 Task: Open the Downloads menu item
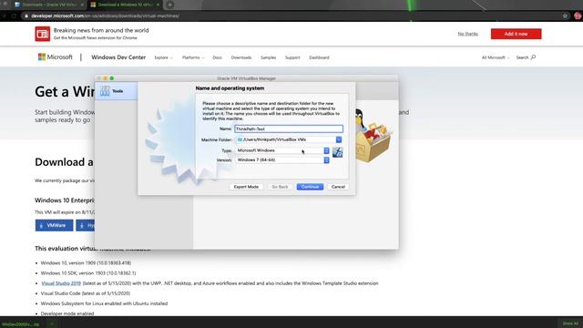coord(240,57)
